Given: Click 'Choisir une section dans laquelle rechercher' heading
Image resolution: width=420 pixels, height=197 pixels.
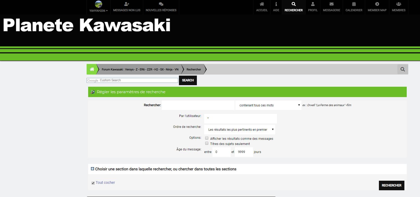Looking at the screenshot, I should tap(166, 169).
